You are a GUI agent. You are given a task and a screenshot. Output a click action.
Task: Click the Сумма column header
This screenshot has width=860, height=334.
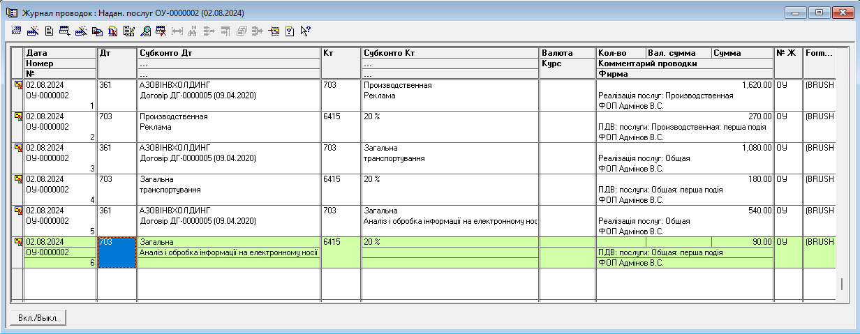pos(742,53)
